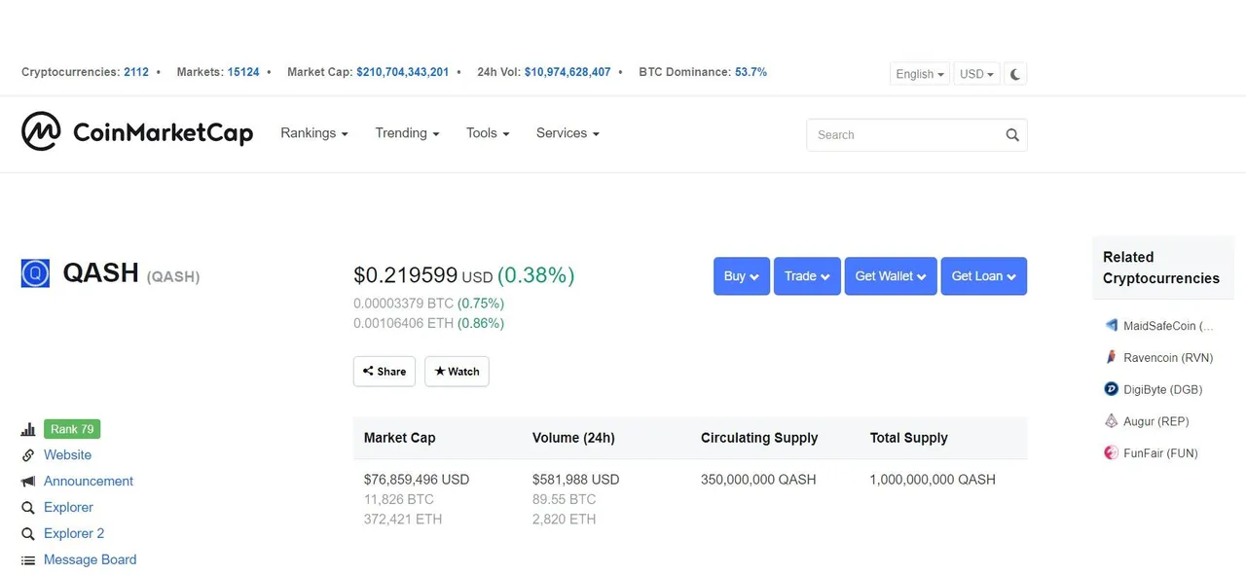Image resolution: width=1246 pixels, height=575 pixels.
Task: Open the Message Board link
Action: 91,560
